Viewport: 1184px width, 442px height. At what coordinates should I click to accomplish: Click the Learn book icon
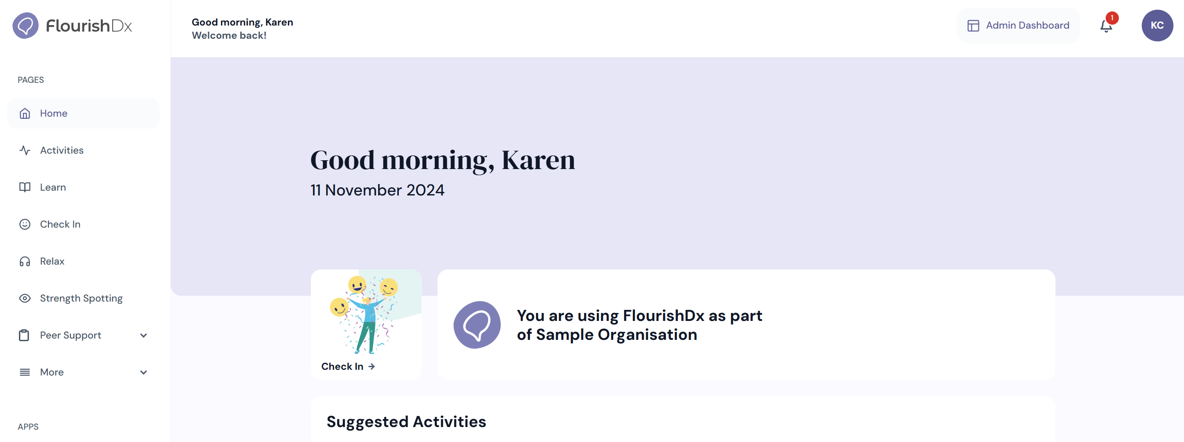click(x=25, y=187)
